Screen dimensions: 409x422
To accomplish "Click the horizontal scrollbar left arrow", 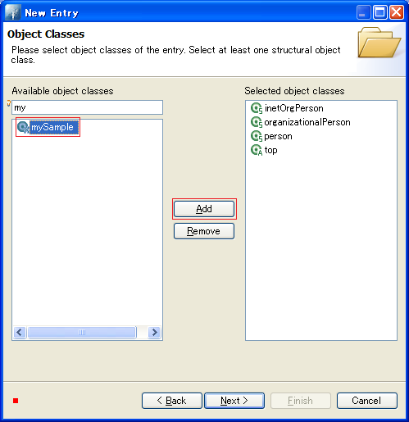I will pyautogui.click(x=20, y=333).
